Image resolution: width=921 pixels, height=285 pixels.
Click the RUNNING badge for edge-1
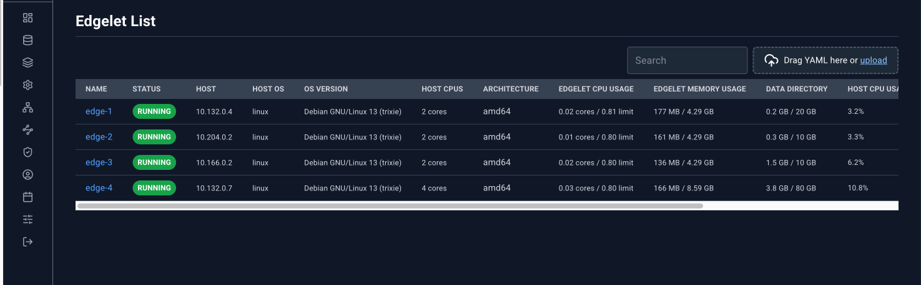coord(154,111)
